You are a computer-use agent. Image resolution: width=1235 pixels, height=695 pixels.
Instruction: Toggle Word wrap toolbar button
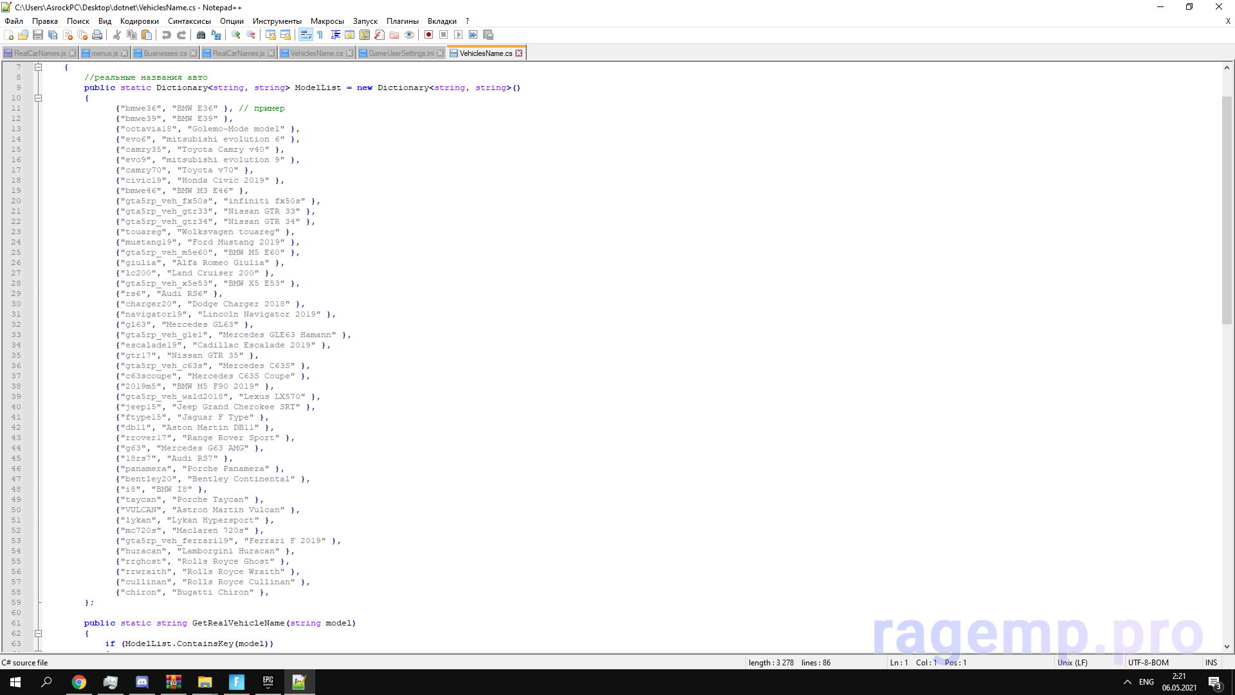pyautogui.click(x=306, y=35)
